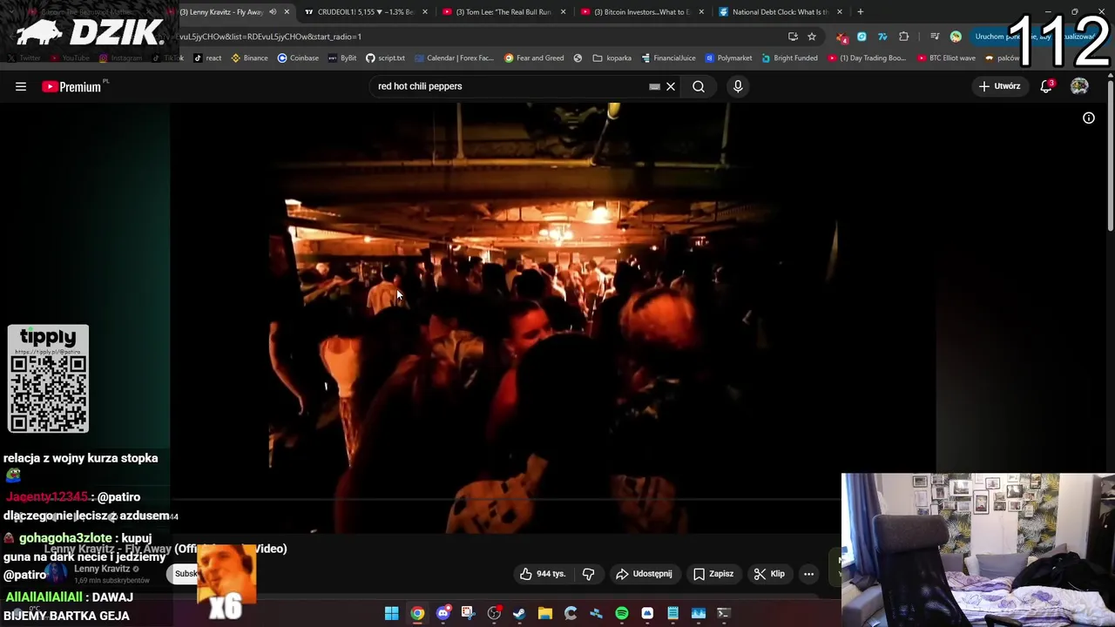Click in the YouTube search field
This screenshot has width=1115, height=627.
pyautogui.click(x=510, y=86)
